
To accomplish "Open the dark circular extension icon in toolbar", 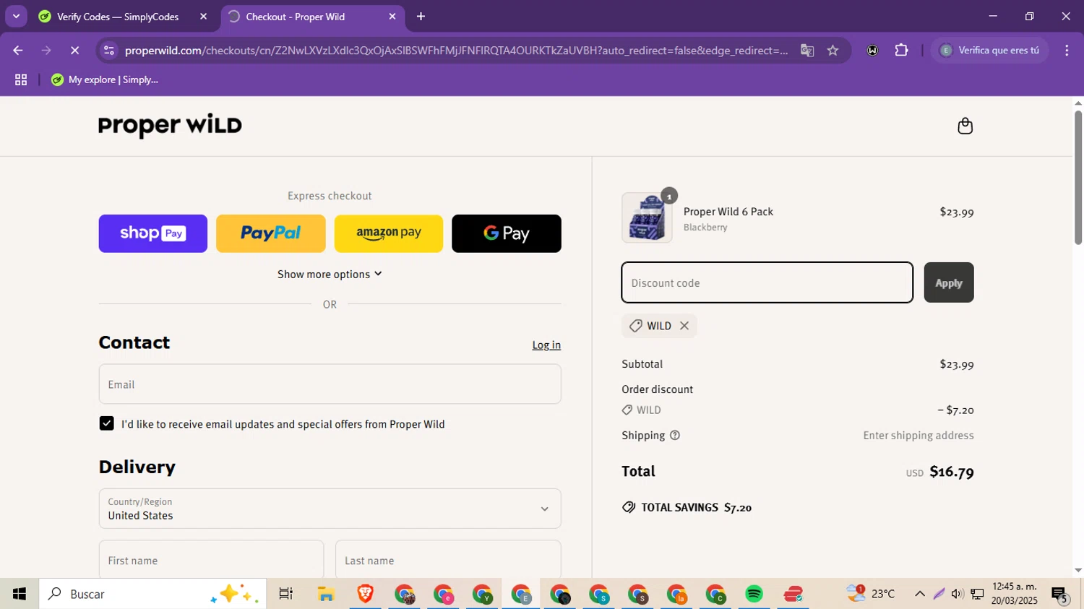I will coord(872,50).
